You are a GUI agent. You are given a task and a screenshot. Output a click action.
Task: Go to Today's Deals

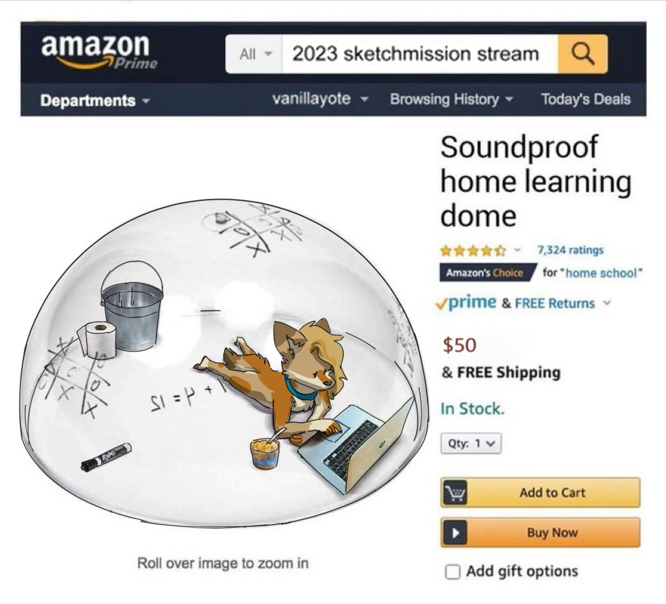click(585, 99)
